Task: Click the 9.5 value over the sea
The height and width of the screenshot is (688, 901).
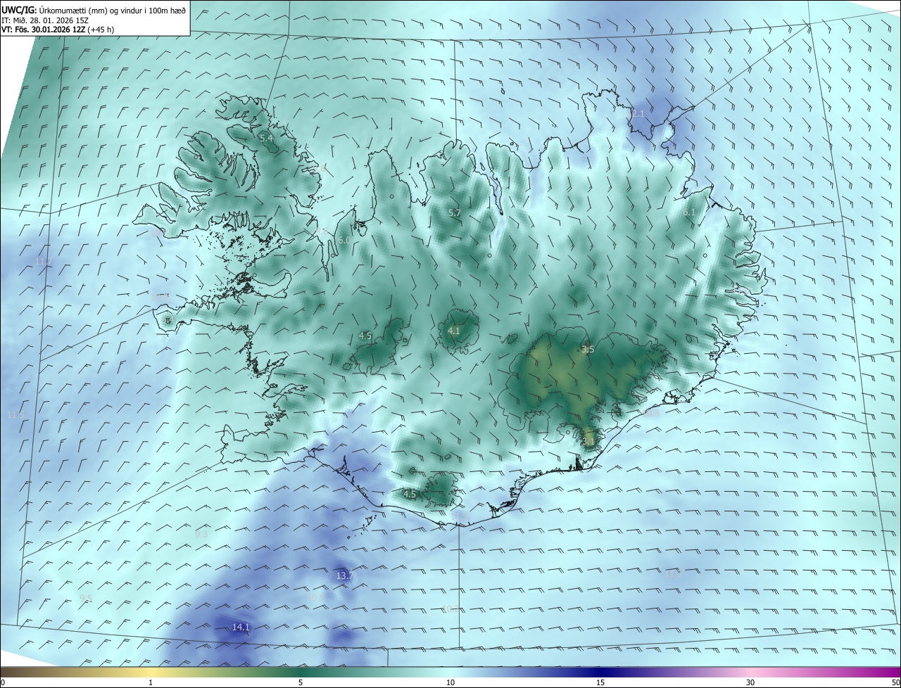Action: point(86,599)
